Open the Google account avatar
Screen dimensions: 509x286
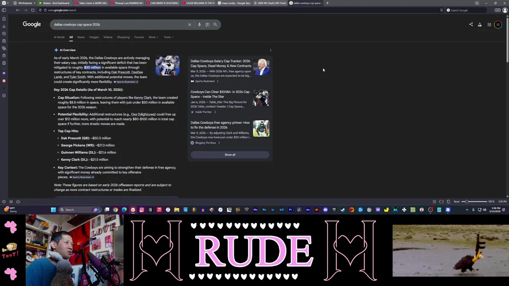[x=498, y=25]
